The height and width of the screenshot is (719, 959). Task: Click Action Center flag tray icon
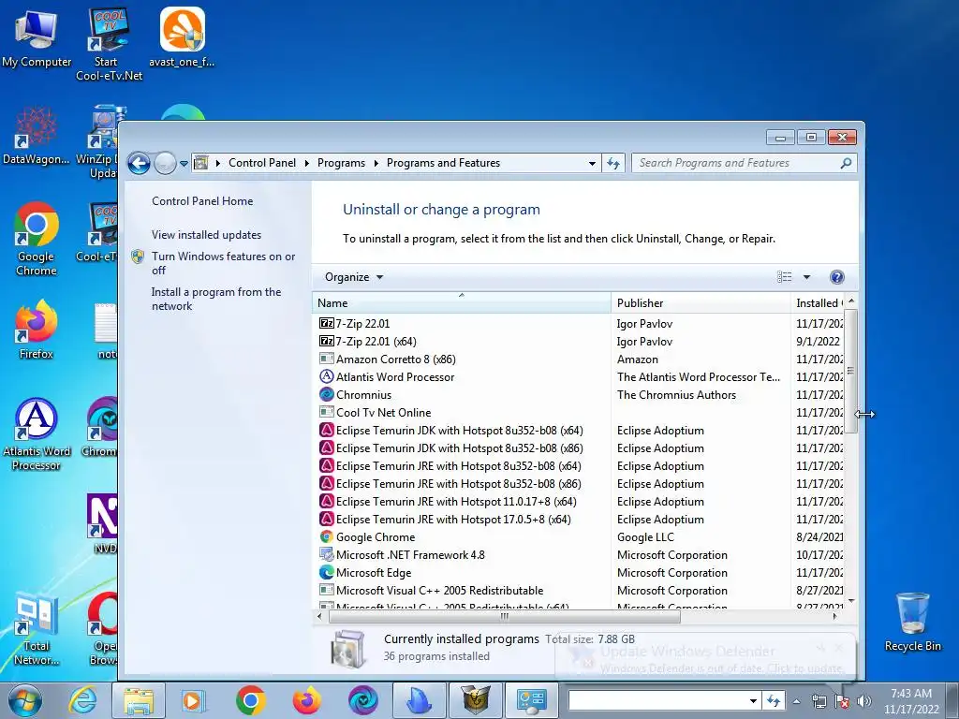pos(842,701)
